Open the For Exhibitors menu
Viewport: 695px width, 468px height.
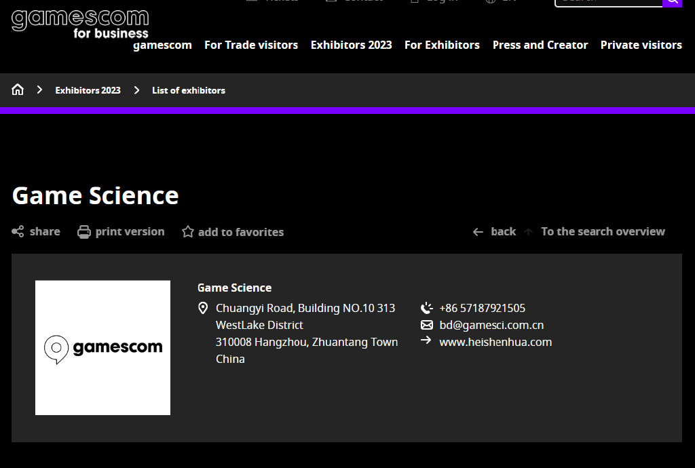(x=442, y=45)
